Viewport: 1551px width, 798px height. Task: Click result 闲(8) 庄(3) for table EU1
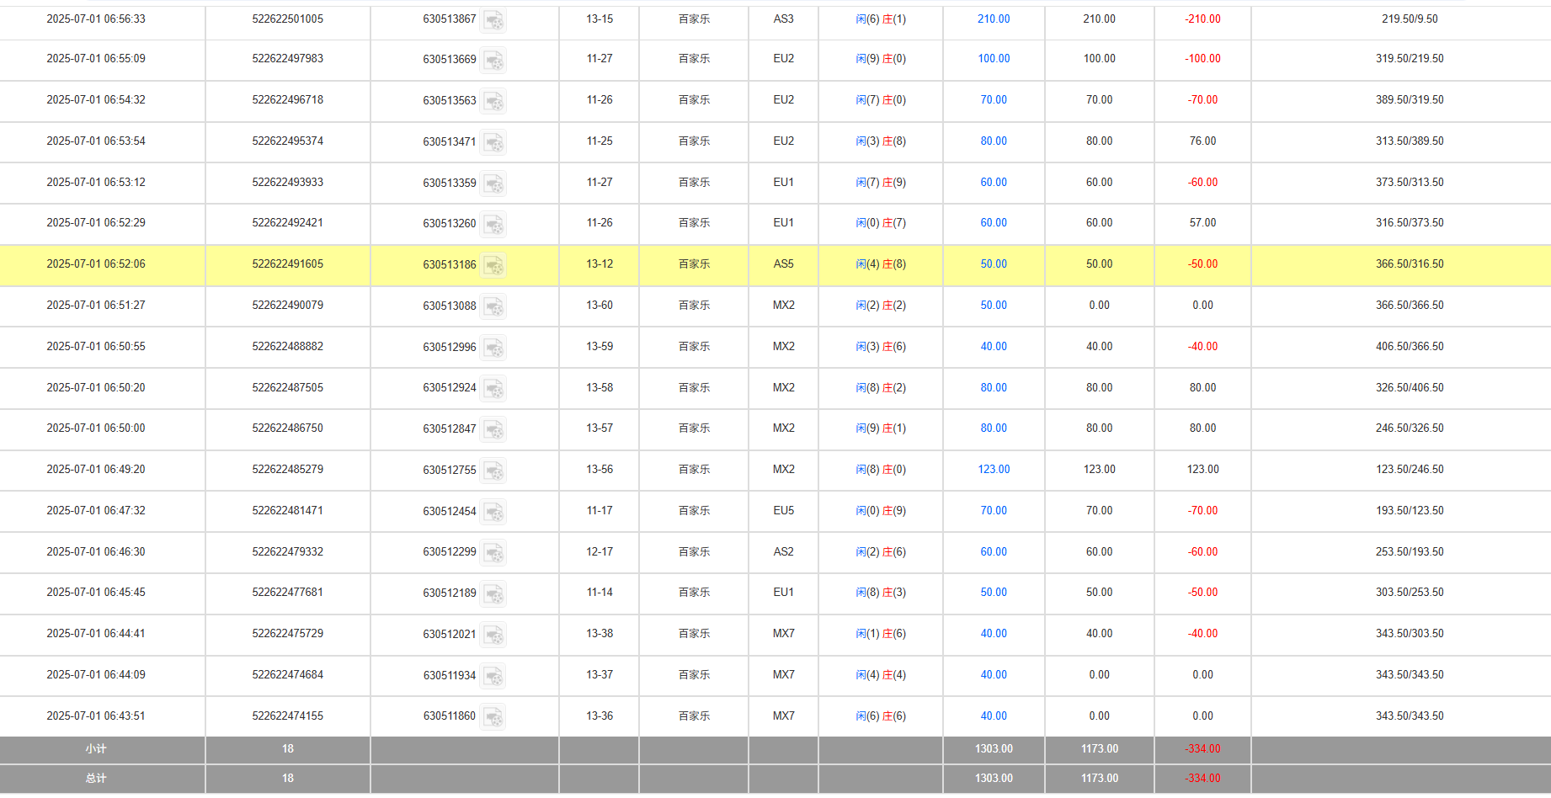tap(881, 593)
